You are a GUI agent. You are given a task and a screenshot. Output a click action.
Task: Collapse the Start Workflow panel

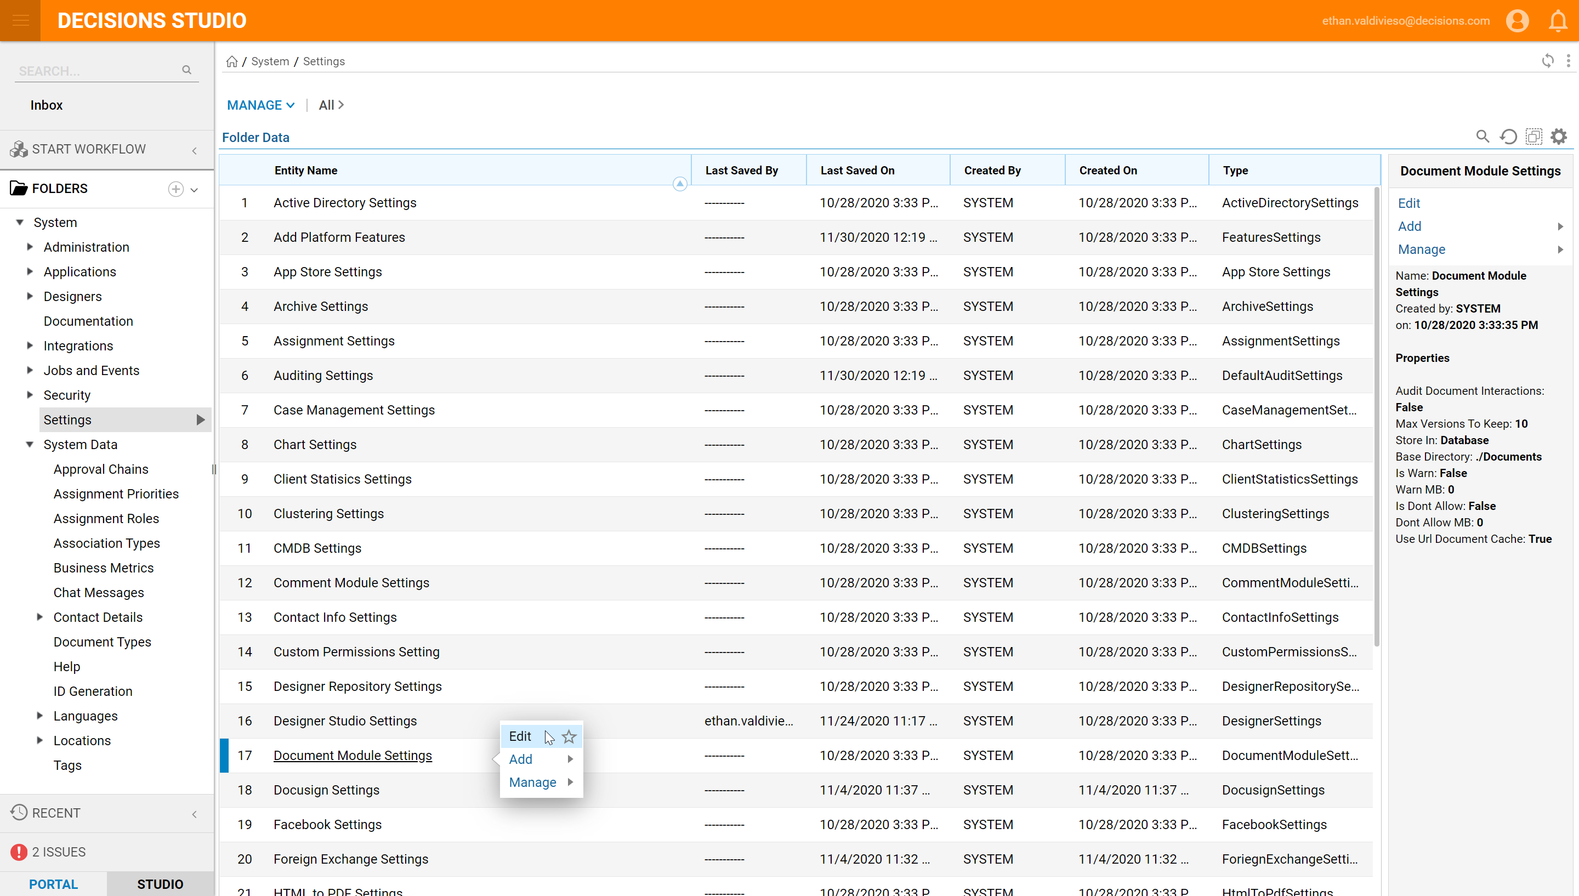point(195,151)
